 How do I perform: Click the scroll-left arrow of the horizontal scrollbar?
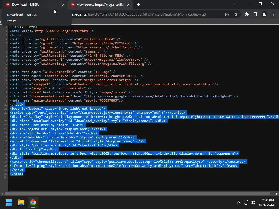click(2, 193)
